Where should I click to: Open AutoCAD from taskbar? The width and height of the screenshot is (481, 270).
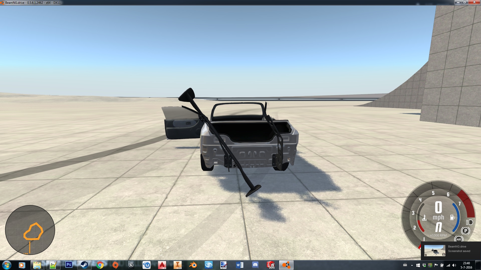(162, 265)
